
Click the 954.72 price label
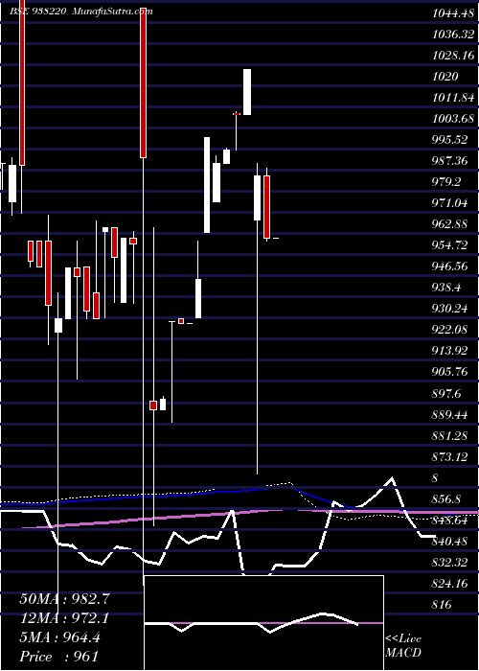tap(450, 245)
